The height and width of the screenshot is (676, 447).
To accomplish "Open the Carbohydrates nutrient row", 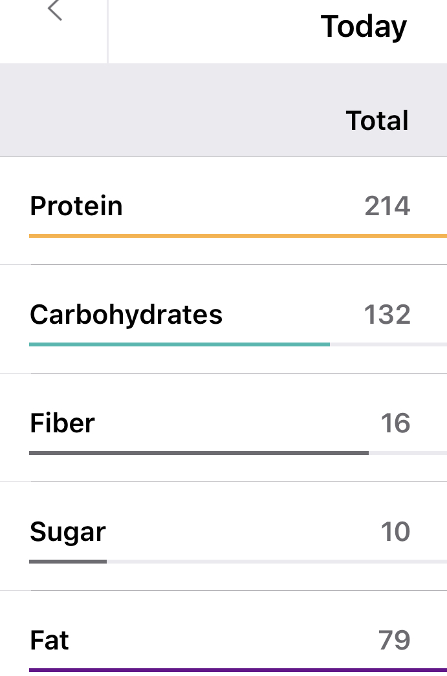I will coord(126,315).
